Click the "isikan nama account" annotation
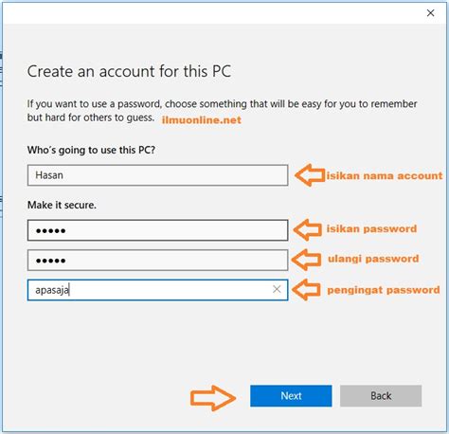 pos(385,175)
